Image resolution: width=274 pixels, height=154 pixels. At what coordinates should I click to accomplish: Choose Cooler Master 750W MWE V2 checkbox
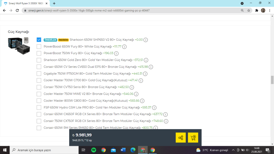tap(39, 94)
